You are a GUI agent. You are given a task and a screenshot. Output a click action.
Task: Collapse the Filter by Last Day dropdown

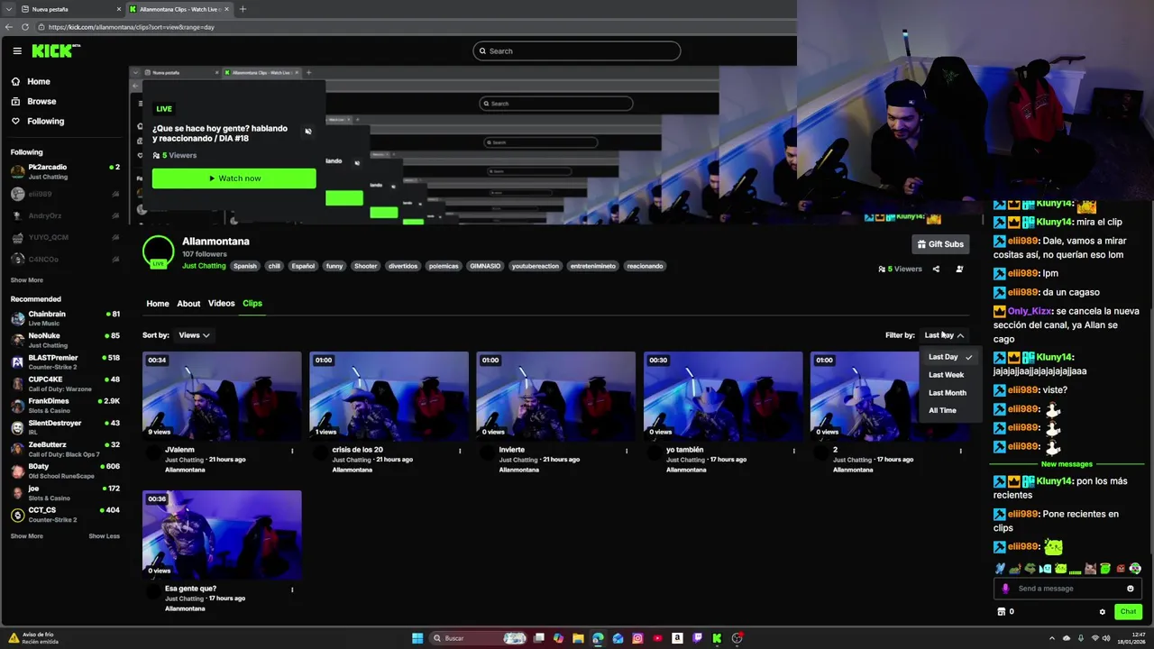pyautogui.click(x=944, y=335)
